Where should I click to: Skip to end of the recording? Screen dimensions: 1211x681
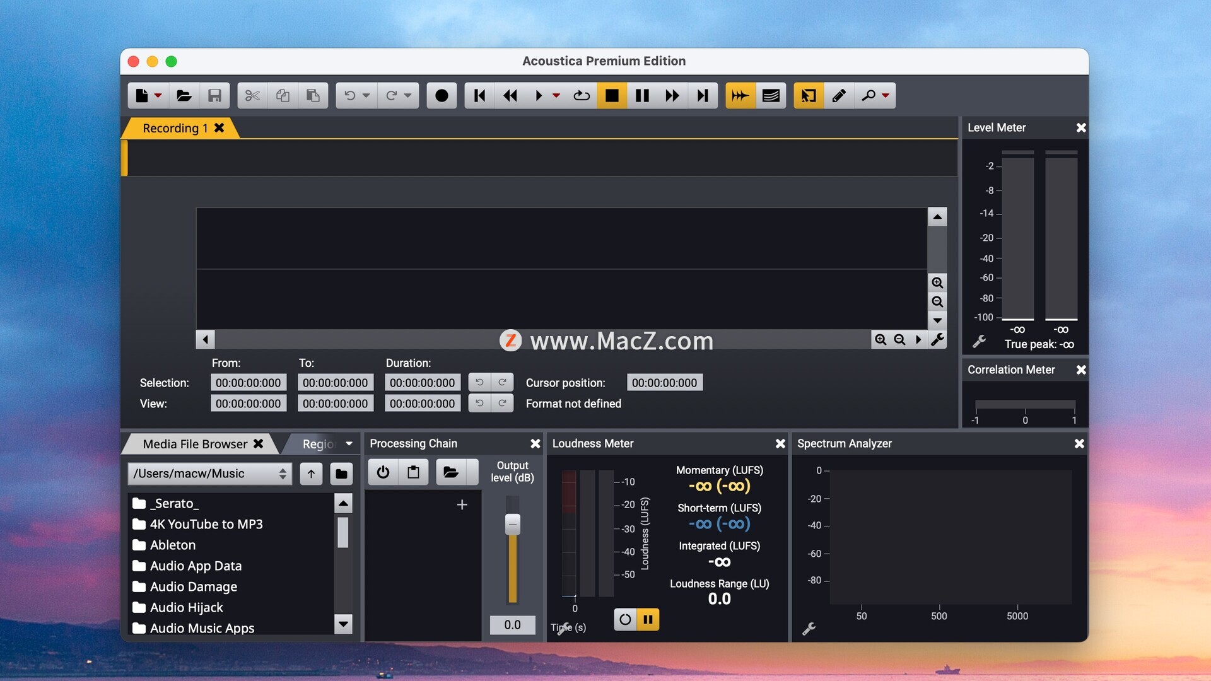point(703,96)
